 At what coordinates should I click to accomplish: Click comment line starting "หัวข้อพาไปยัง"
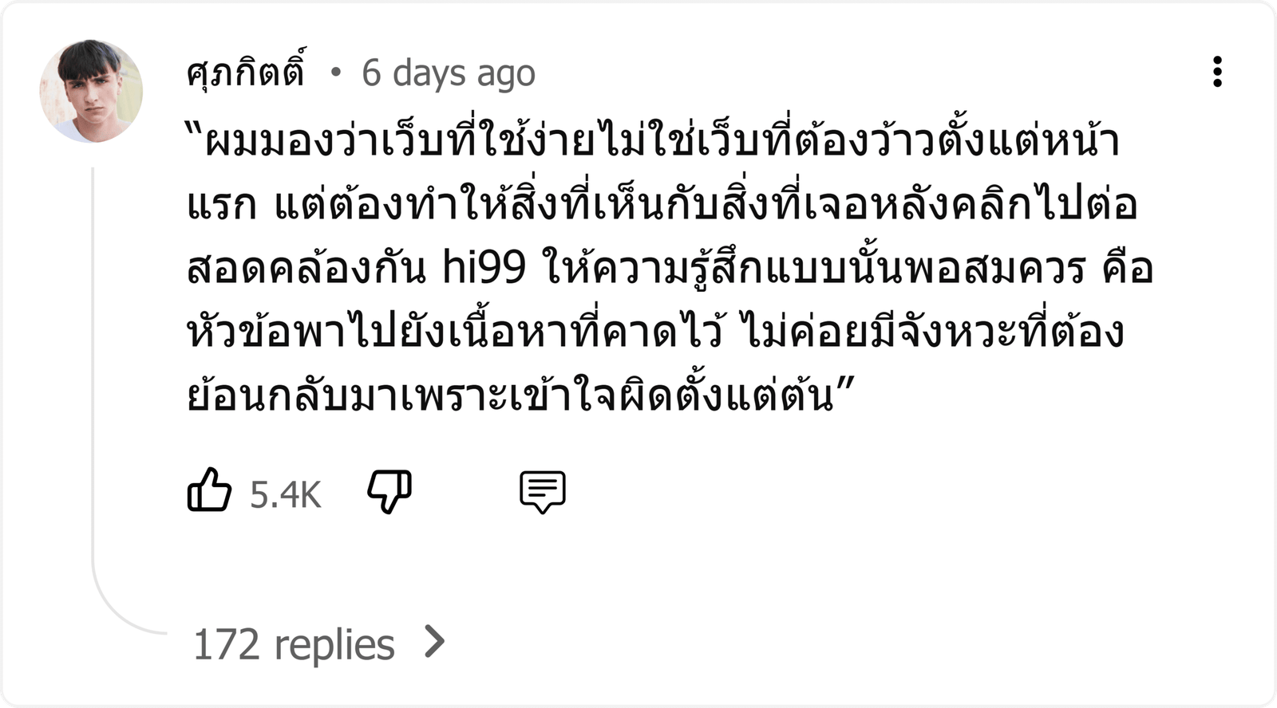tap(655, 332)
